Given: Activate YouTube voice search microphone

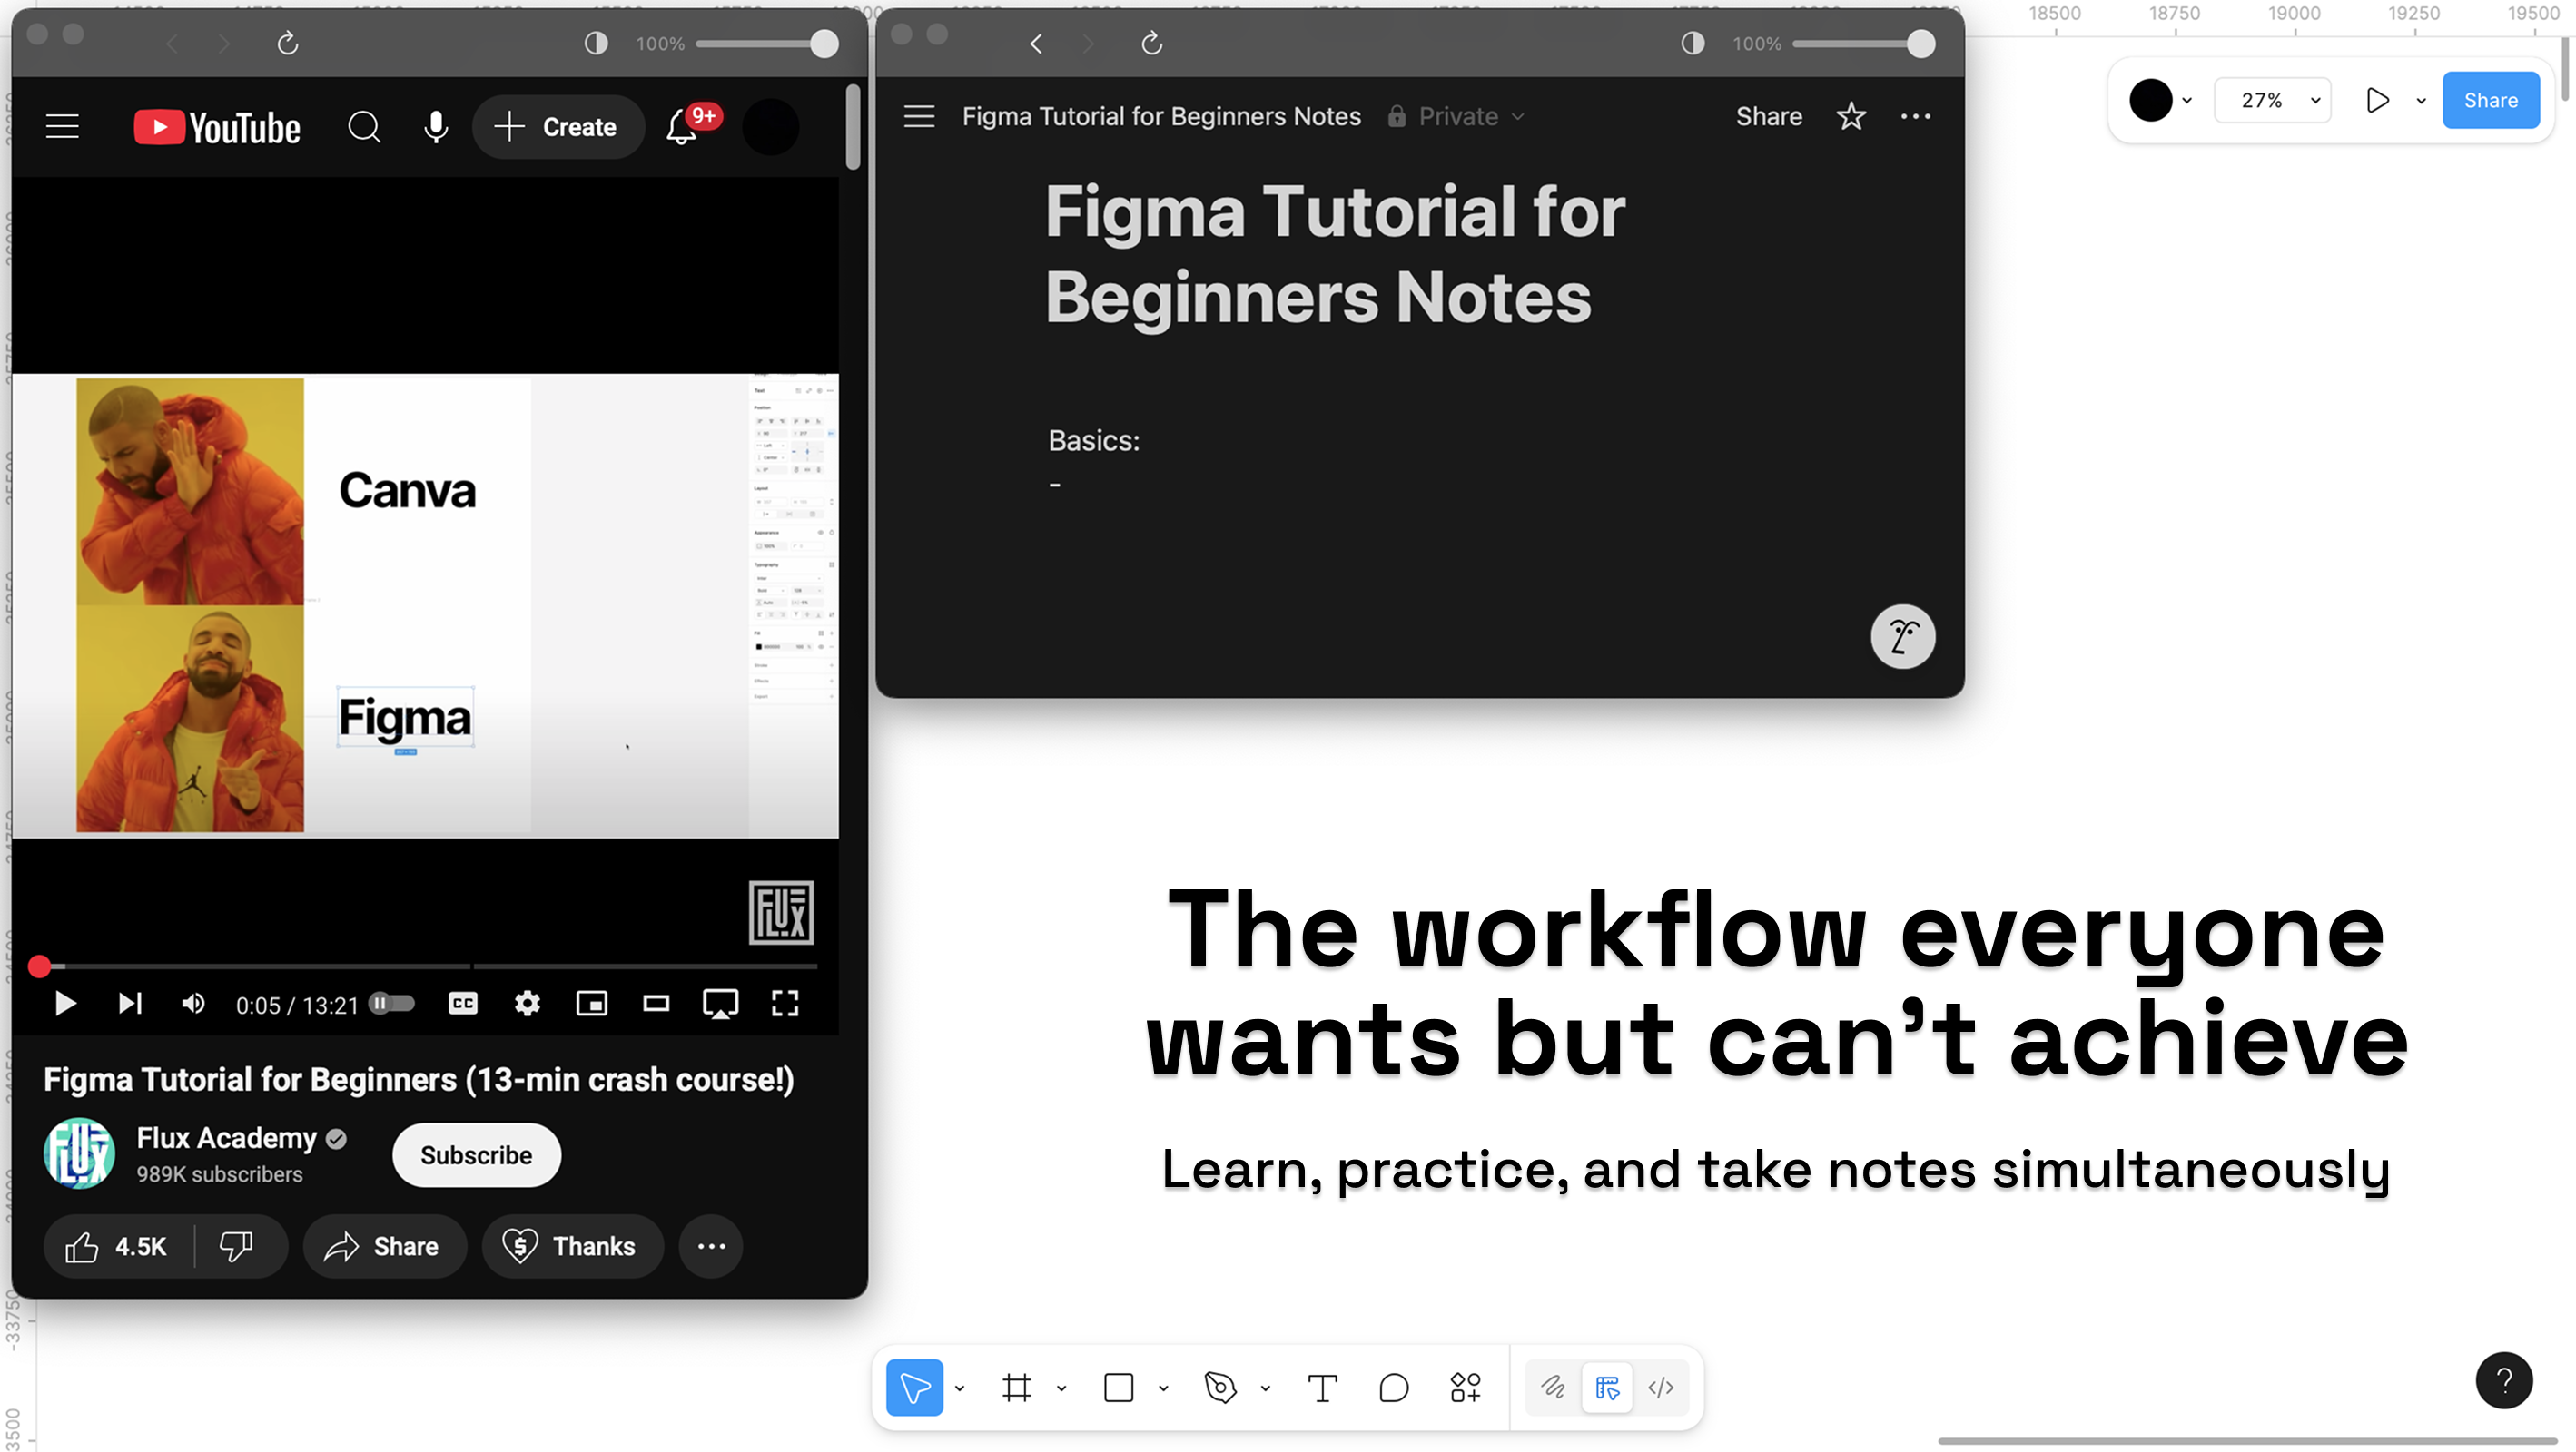Looking at the screenshot, I should coord(435,127).
